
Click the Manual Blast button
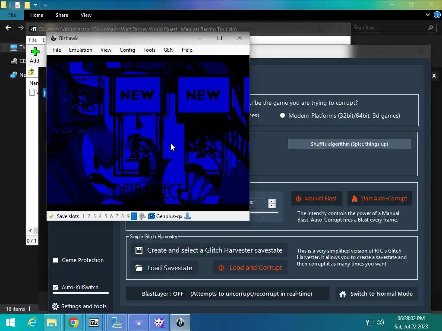pos(316,198)
